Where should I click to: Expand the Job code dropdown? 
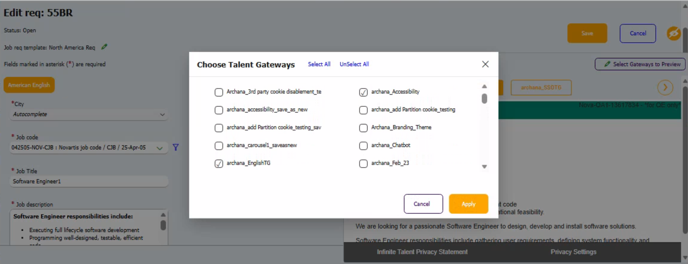pos(159,148)
